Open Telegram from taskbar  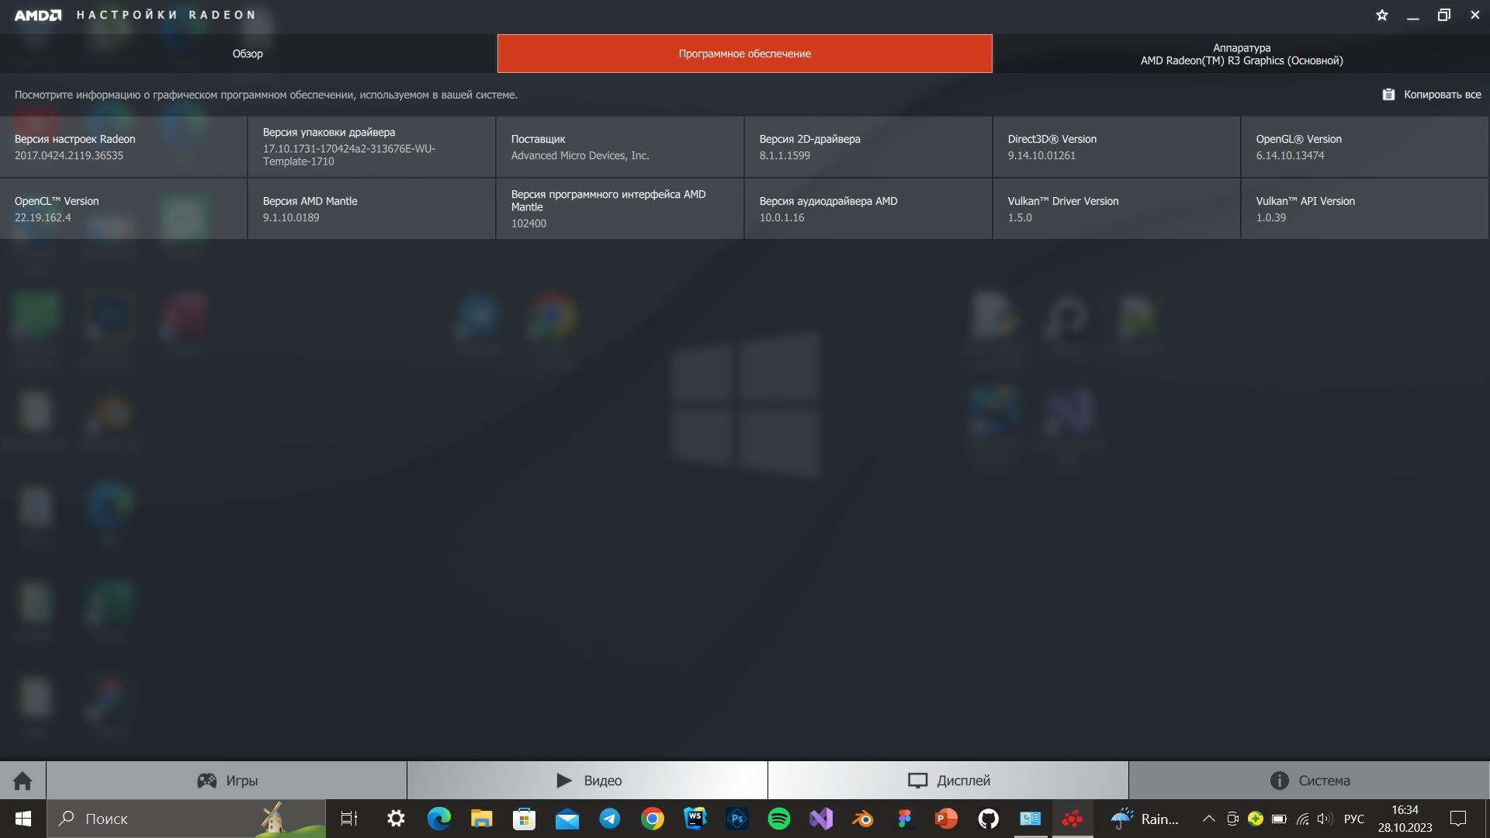(610, 819)
